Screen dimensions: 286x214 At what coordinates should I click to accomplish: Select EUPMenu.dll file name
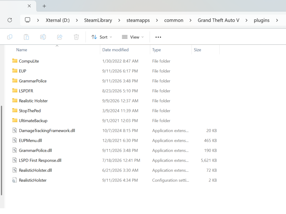point(30,140)
